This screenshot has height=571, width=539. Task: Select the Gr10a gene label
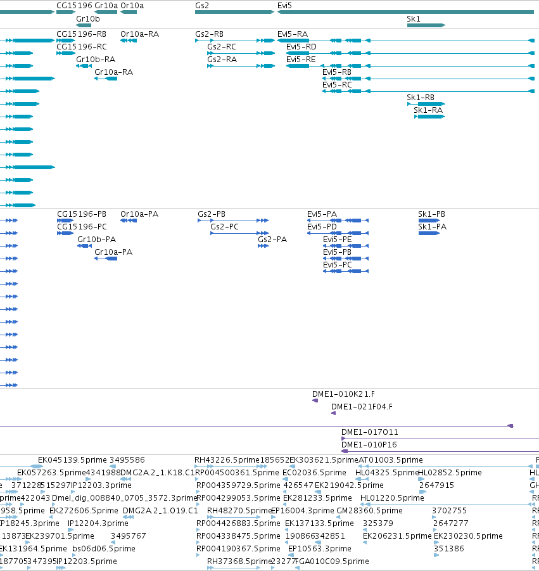coord(106,6)
